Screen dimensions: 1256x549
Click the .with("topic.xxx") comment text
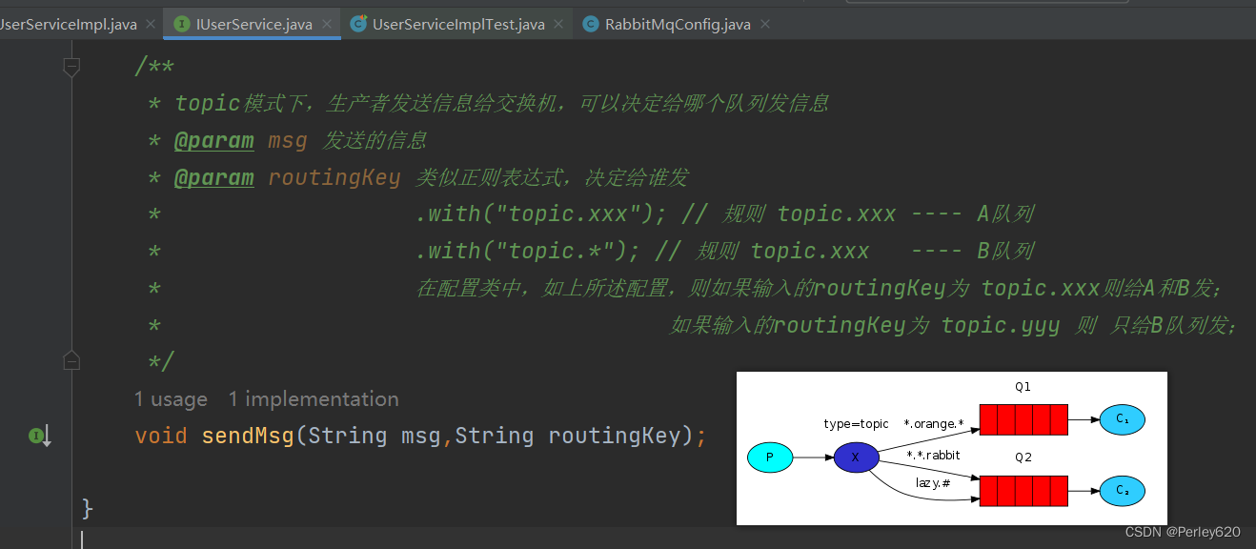[x=540, y=214]
